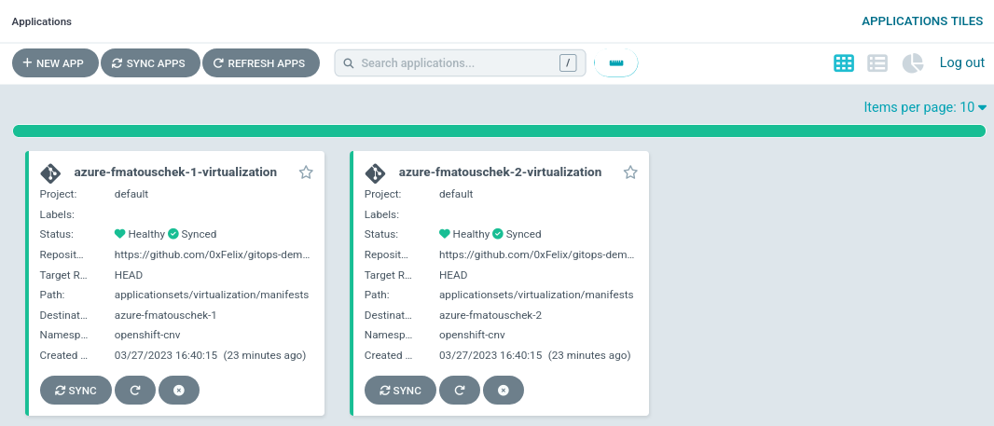
Task: Delete the azure-fmatouschek-1-virtualization app
Action: click(x=179, y=390)
